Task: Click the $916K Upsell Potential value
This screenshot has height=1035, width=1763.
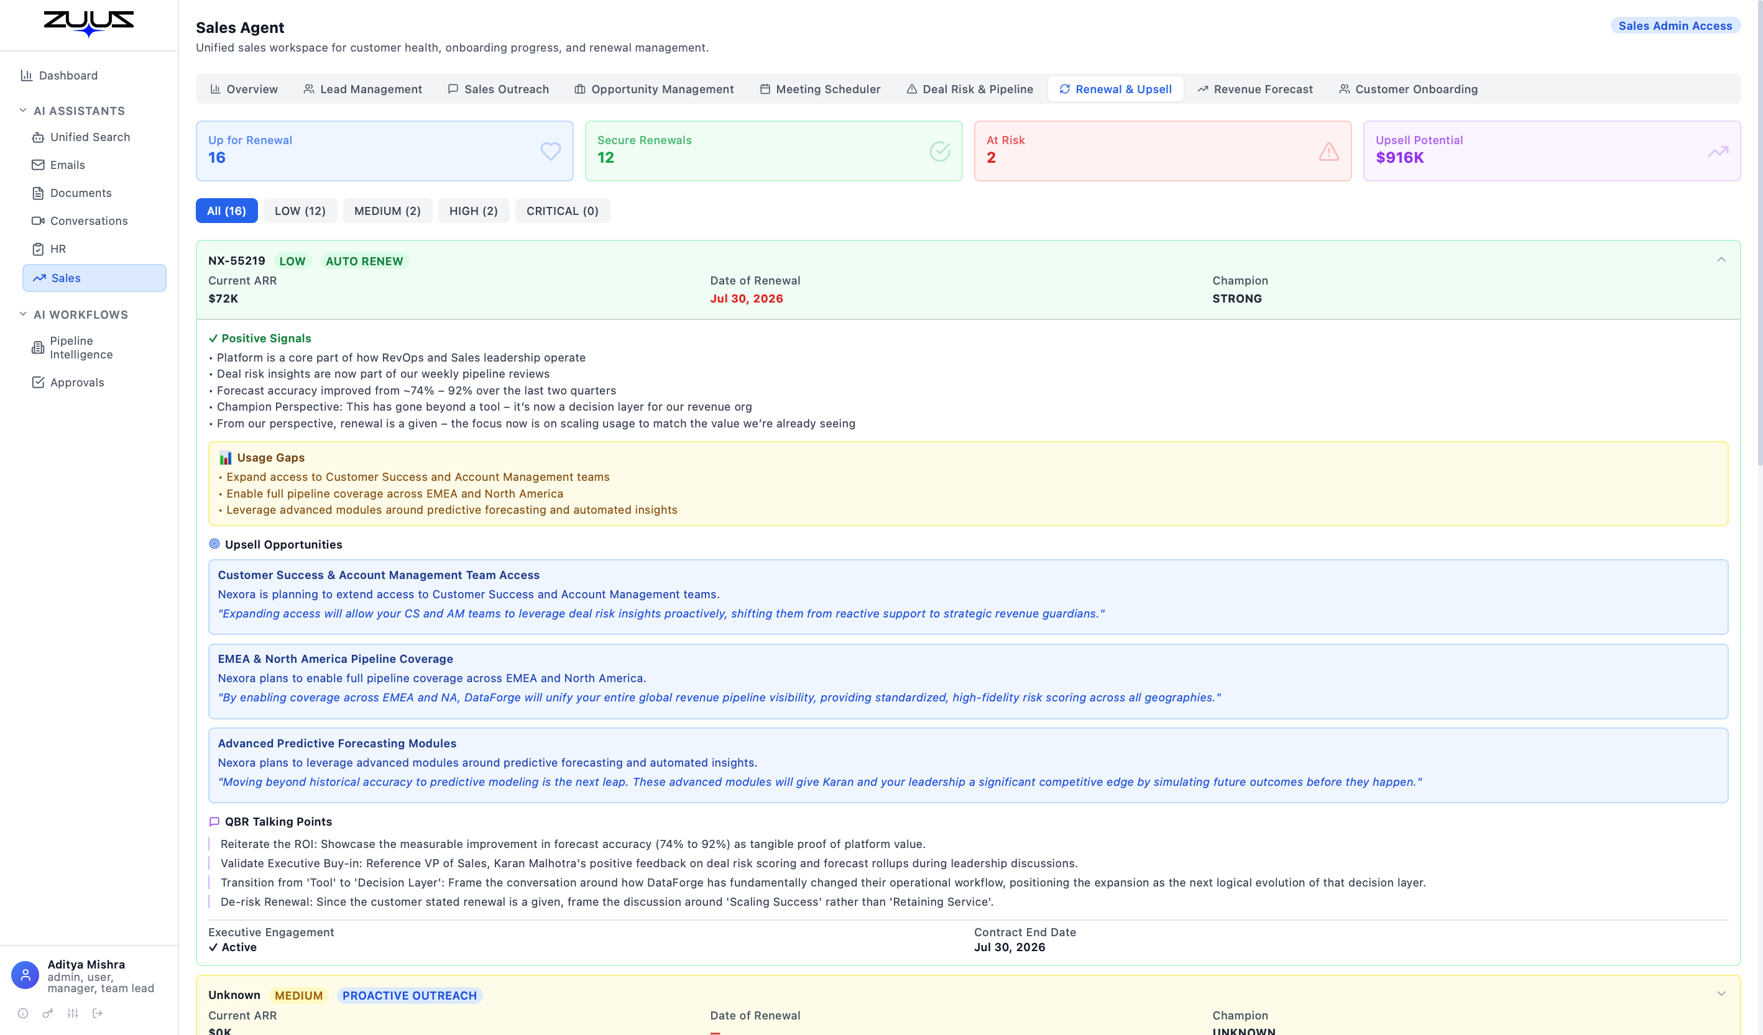Action: tap(1400, 157)
